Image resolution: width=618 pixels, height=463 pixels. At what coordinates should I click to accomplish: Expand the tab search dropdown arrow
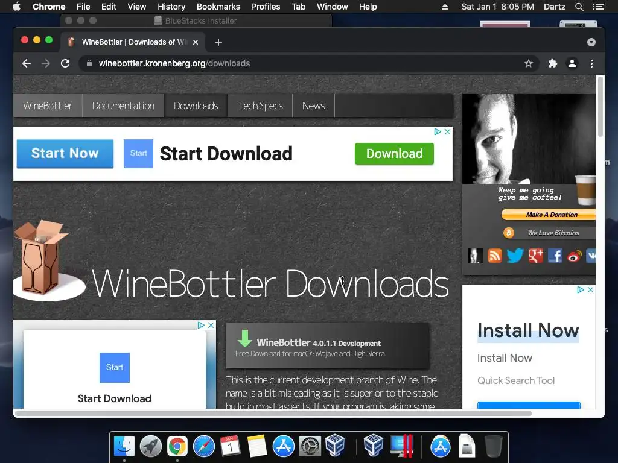click(x=591, y=42)
